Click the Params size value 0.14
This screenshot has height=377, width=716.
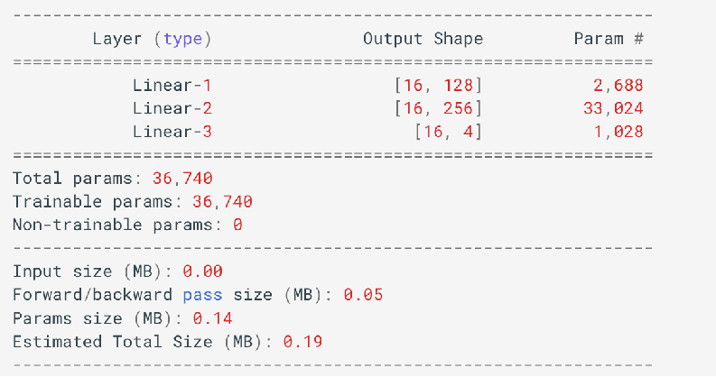click(202, 318)
